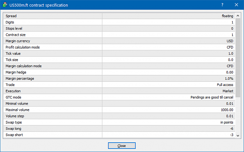Select the Swap type row label
The height and width of the screenshot is (152, 244).
point(14,122)
